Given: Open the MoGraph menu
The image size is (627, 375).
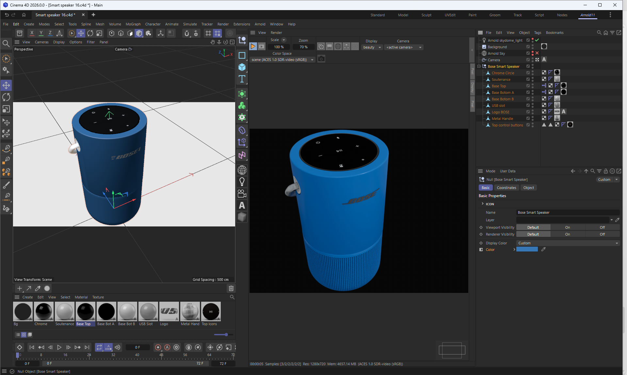Looking at the screenshot, I should click(x=133, y=24).
